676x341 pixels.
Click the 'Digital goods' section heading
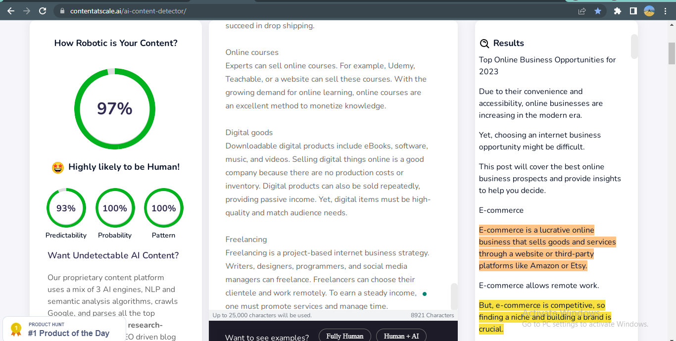click(x=249, y=133)
